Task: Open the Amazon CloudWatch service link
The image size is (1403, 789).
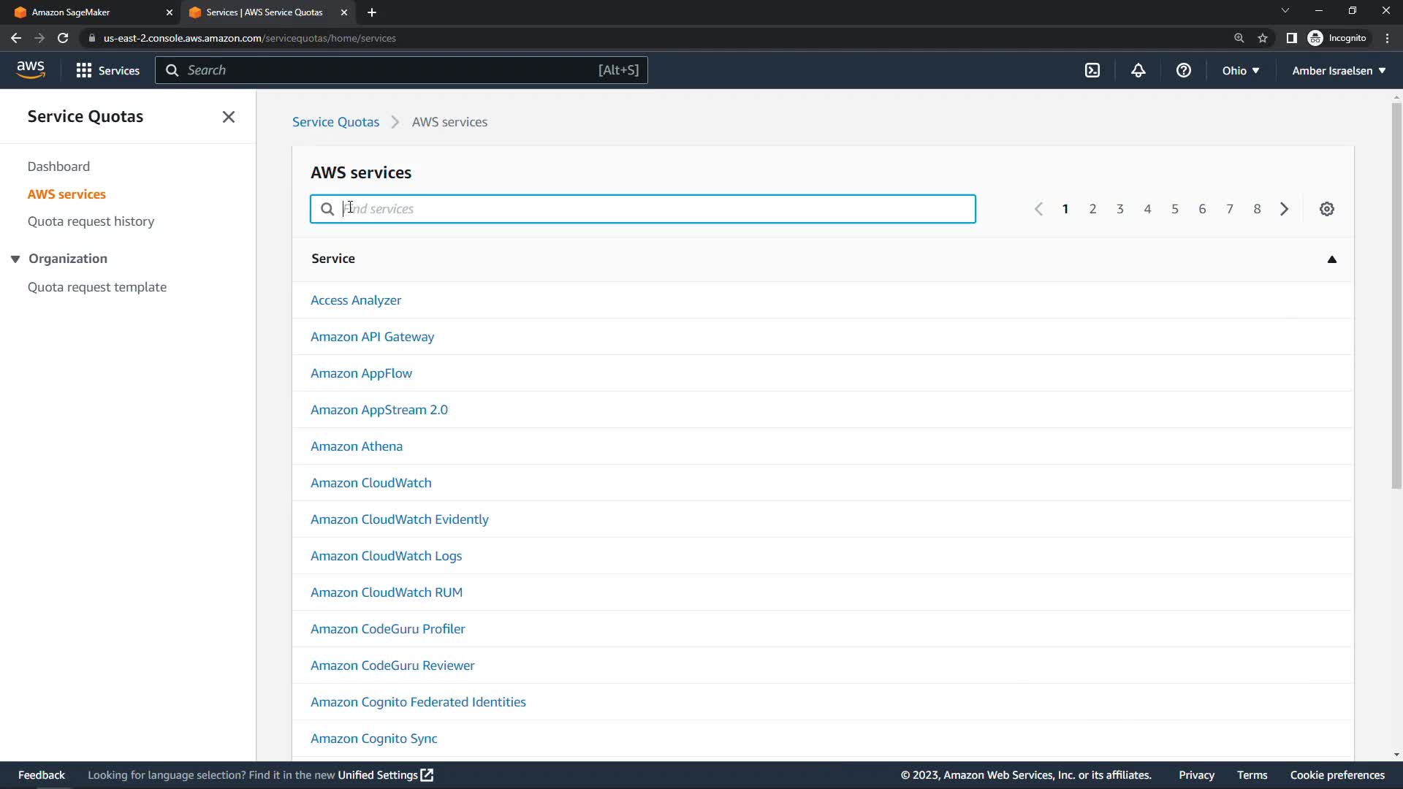Action: point(370,483)
